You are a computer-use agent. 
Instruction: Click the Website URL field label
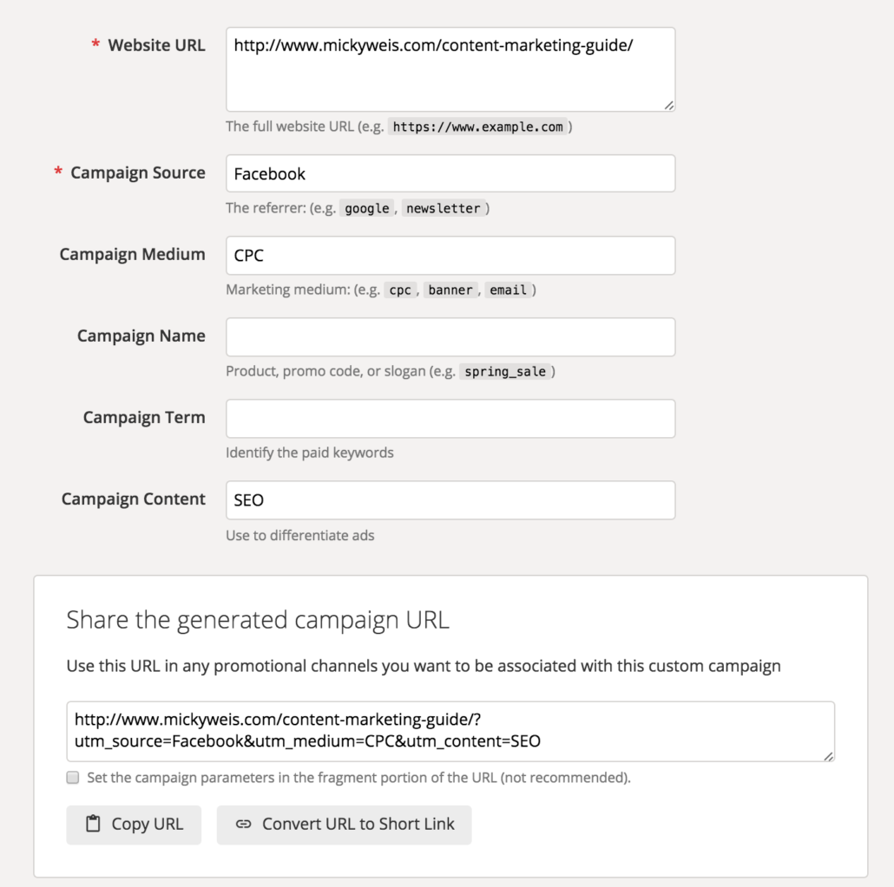tap(156, 45)
